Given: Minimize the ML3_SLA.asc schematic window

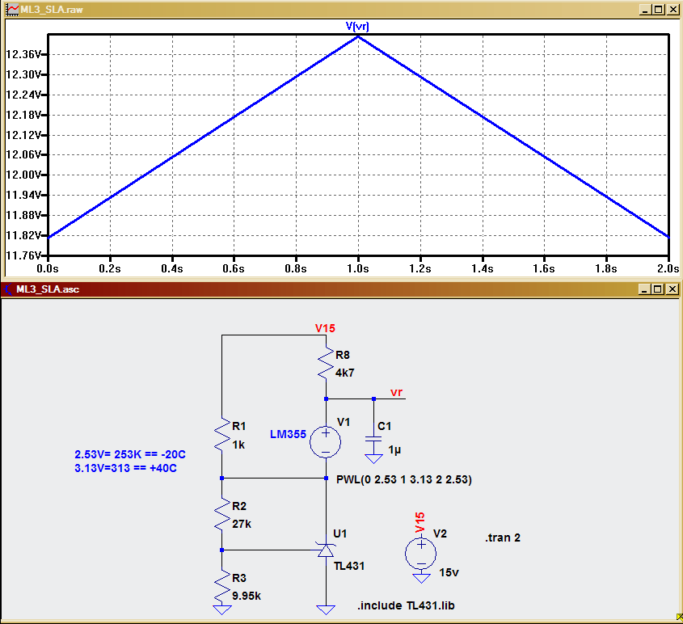Looking at the screenshot, I should tap(645, 289).
